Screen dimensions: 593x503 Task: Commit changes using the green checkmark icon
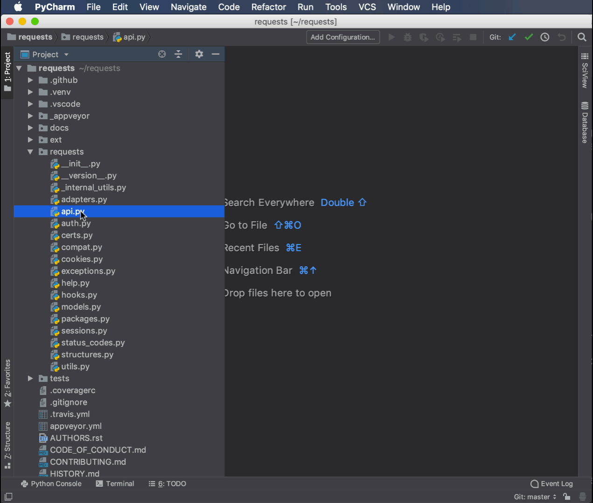point(528,37)
